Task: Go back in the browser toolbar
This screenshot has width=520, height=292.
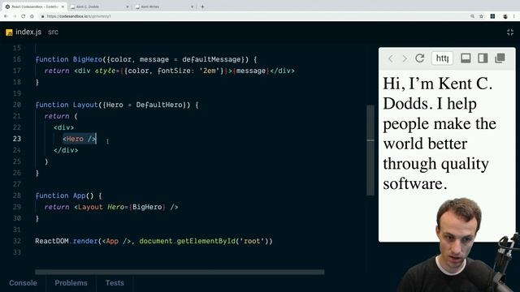Action: tap(6, 16)
